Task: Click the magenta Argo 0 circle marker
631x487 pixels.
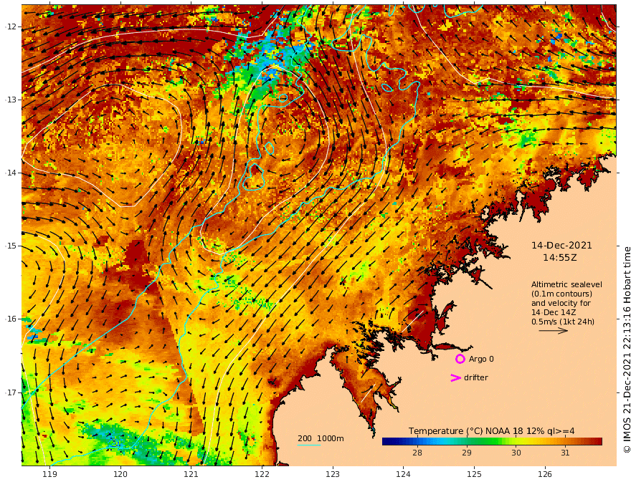Action: (x=460, y=359)
